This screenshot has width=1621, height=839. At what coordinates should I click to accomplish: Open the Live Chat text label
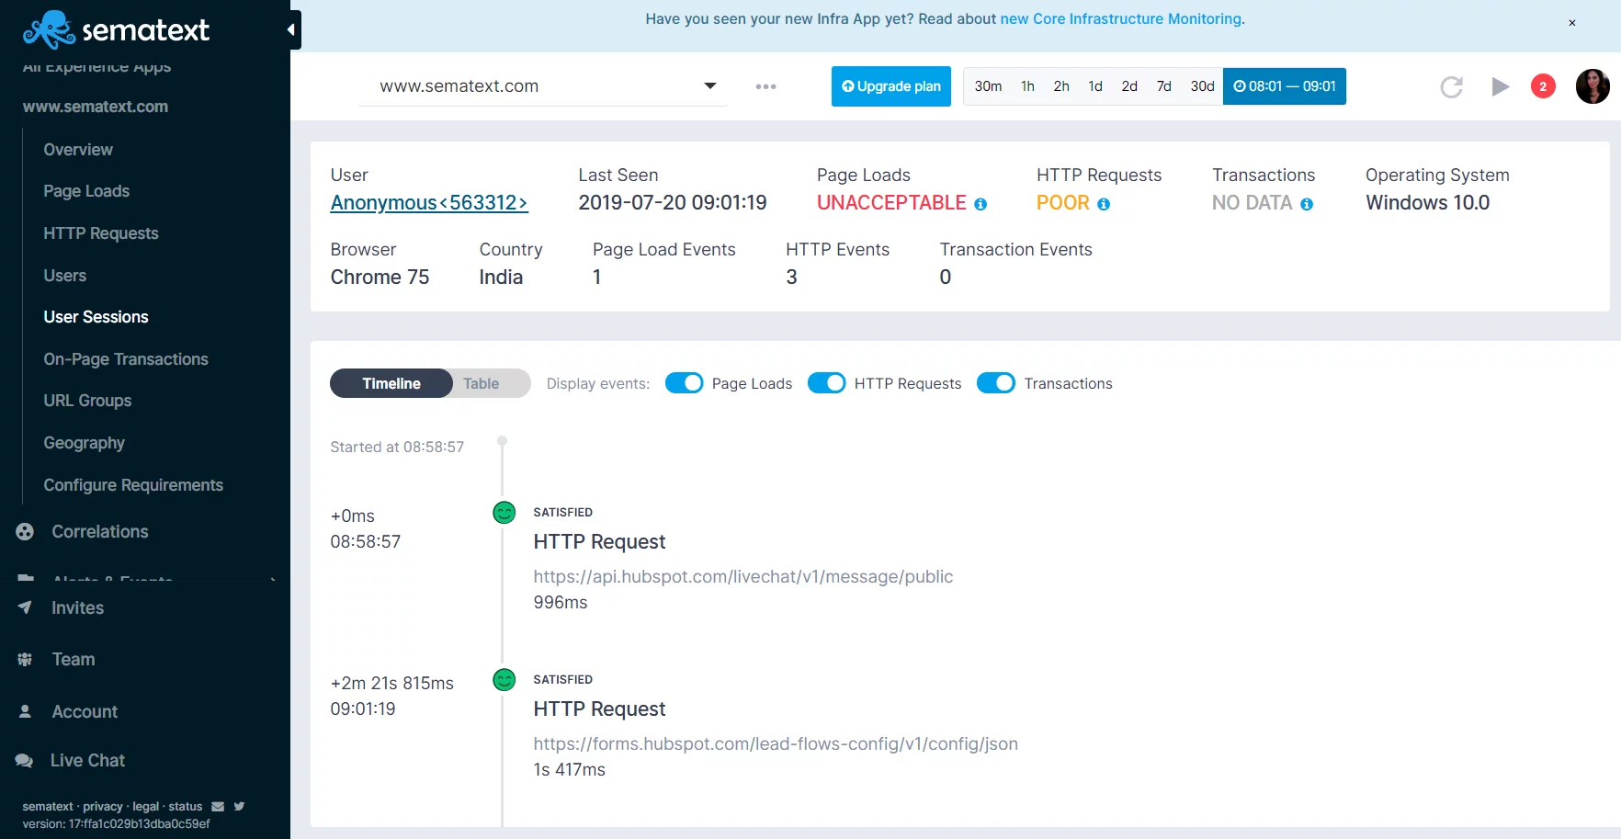click(x=87, y=760)
